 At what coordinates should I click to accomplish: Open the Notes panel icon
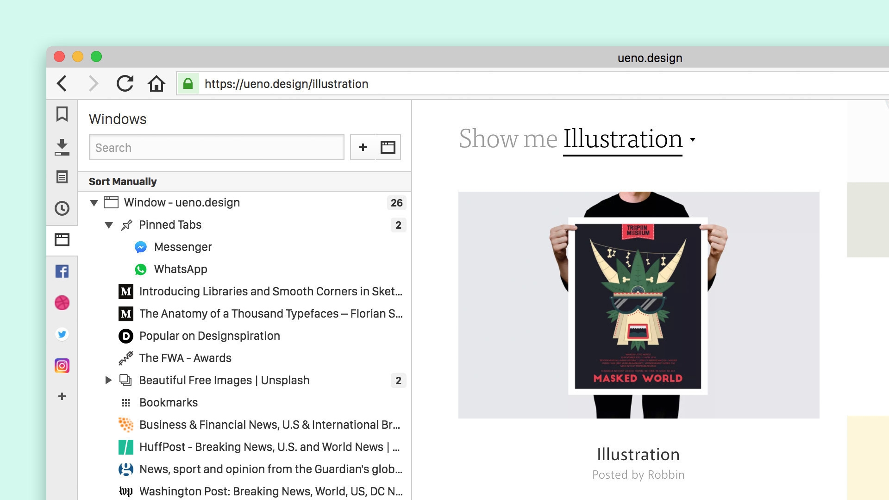coord(62,177)
